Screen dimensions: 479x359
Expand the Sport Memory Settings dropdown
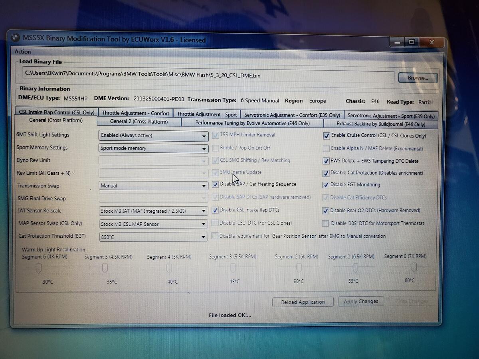[153, 148]
